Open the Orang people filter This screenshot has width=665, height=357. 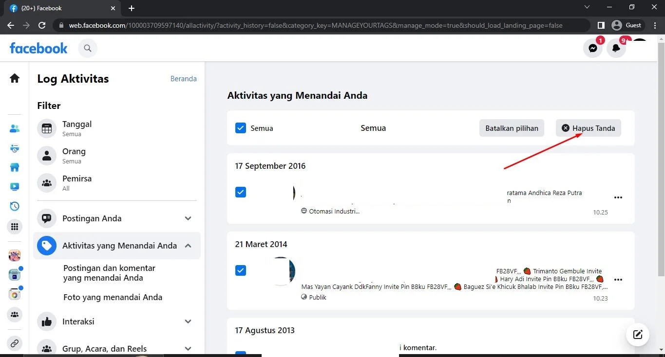[117, 156]
